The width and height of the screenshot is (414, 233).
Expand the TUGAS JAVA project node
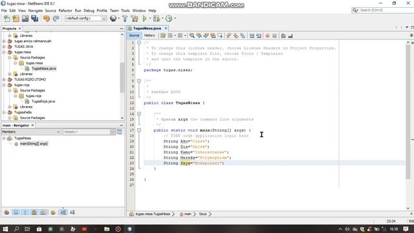tap(4, 47)
